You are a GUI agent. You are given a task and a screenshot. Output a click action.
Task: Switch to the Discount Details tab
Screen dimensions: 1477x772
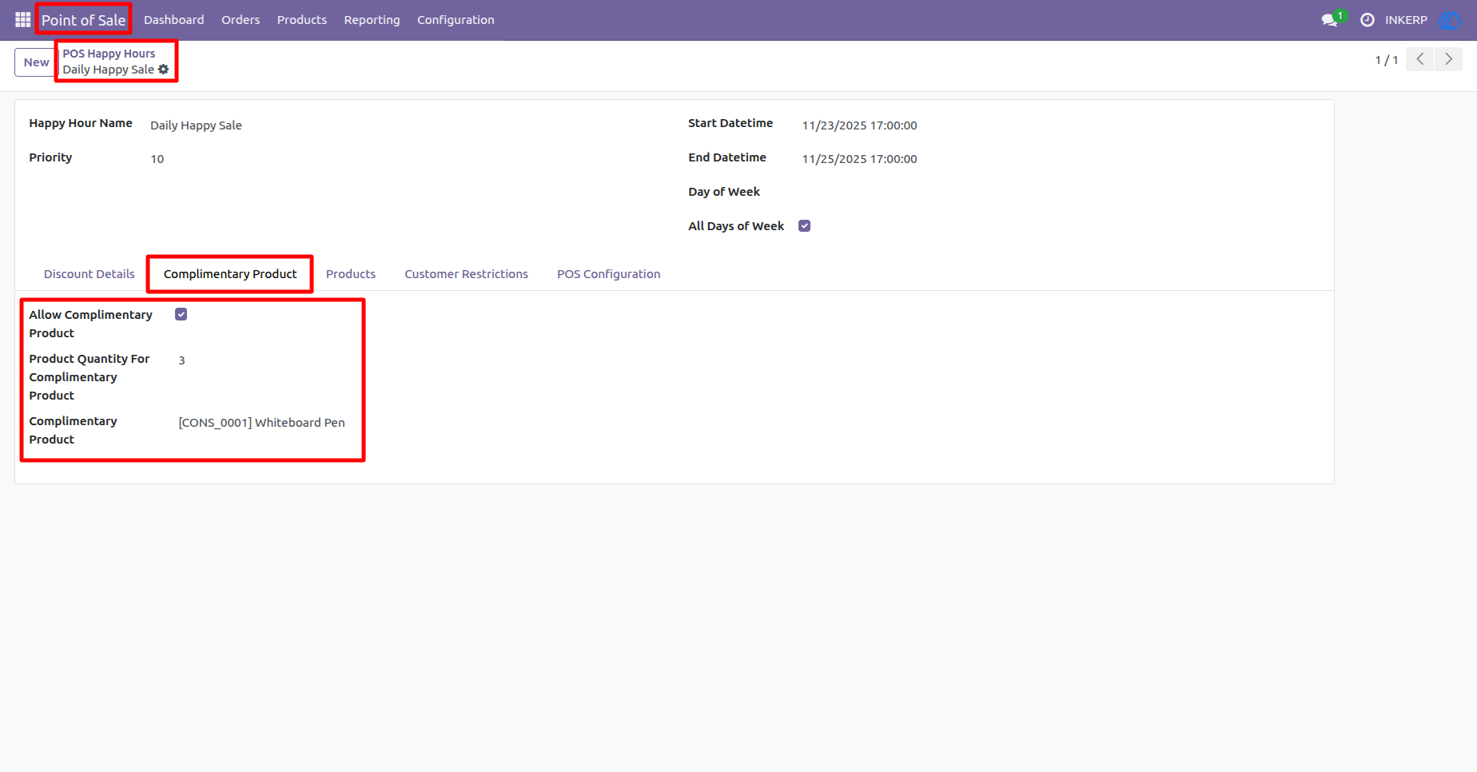(x=89, y=274)
